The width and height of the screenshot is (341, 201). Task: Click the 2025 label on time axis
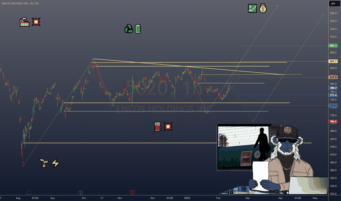(x=187, y=198)
